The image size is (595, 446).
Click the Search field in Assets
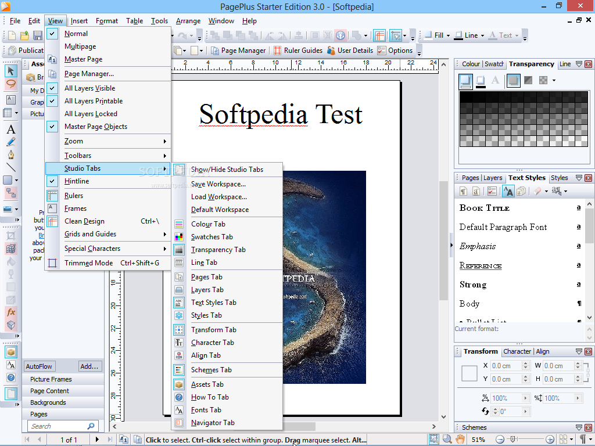point(63,426)
